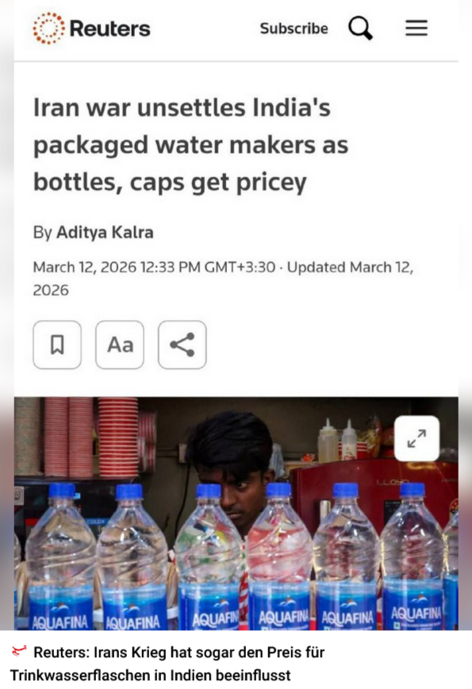Click the Subscribe link

[294, 29]
